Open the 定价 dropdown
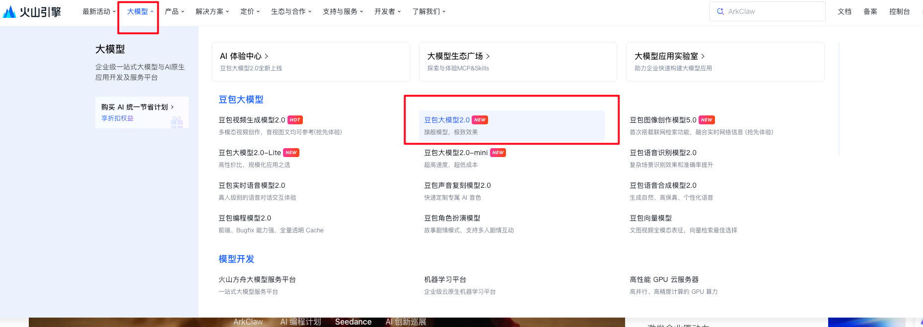The image size is (923, 327). click(x=250, y=11)
